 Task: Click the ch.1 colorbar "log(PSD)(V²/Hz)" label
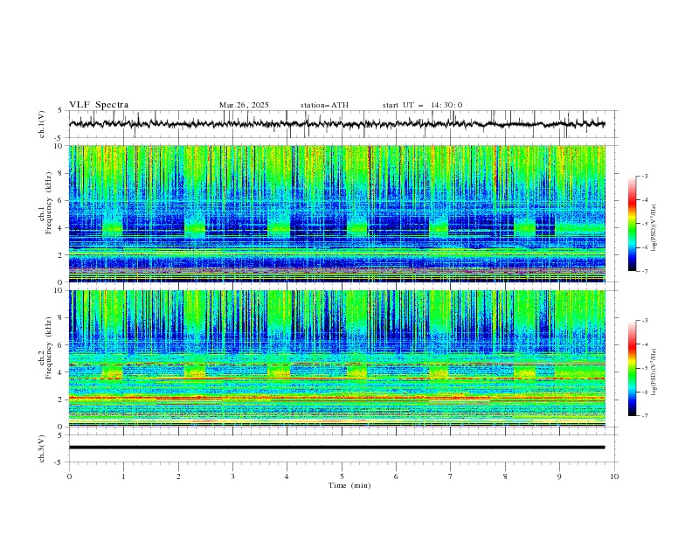[x=654, y=228]
